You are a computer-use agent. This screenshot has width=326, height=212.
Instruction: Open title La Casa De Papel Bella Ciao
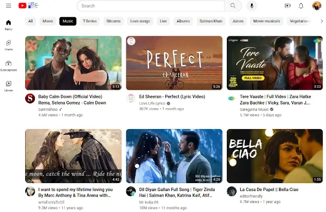point(269,190)
